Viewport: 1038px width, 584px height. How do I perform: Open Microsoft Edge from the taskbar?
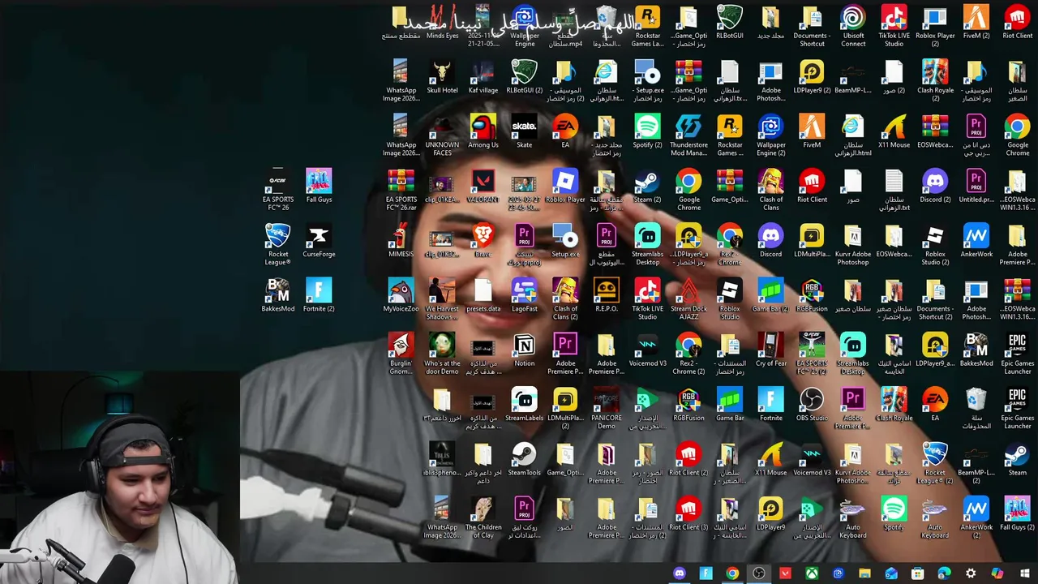point(944,573)
